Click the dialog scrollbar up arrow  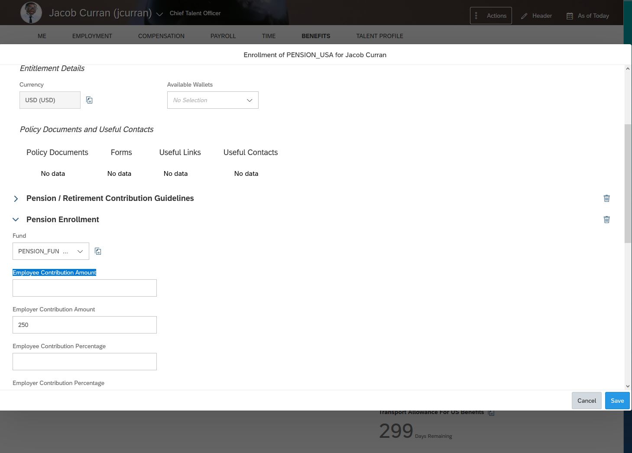pyautogui.click(x=628, y=69)
